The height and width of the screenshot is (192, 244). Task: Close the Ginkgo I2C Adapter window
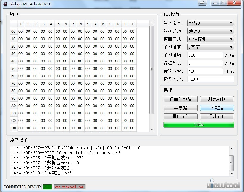tap(234, 3)
